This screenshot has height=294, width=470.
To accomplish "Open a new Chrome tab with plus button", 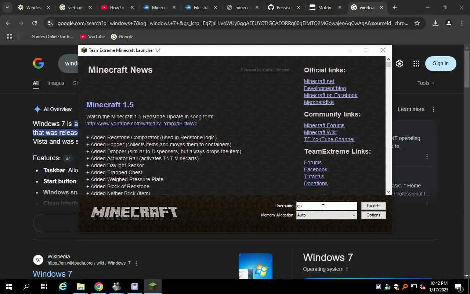I will click(x=394, y=7).
